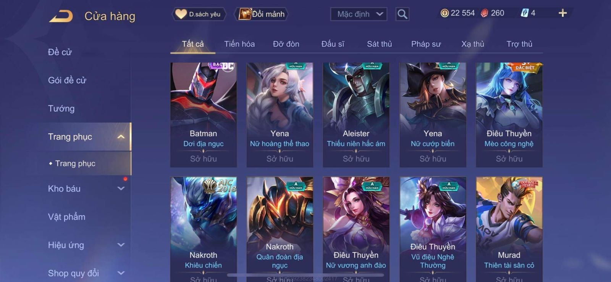
Task: Open the Mặc định sort dropdown
Action: [359, 14]
